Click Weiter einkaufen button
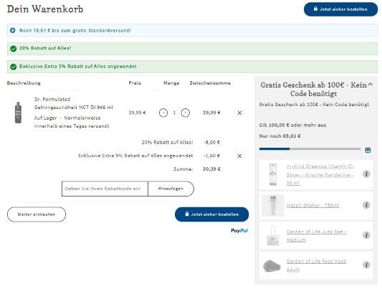The height and width of the screenshot is (289, 382). pos(37,214)
